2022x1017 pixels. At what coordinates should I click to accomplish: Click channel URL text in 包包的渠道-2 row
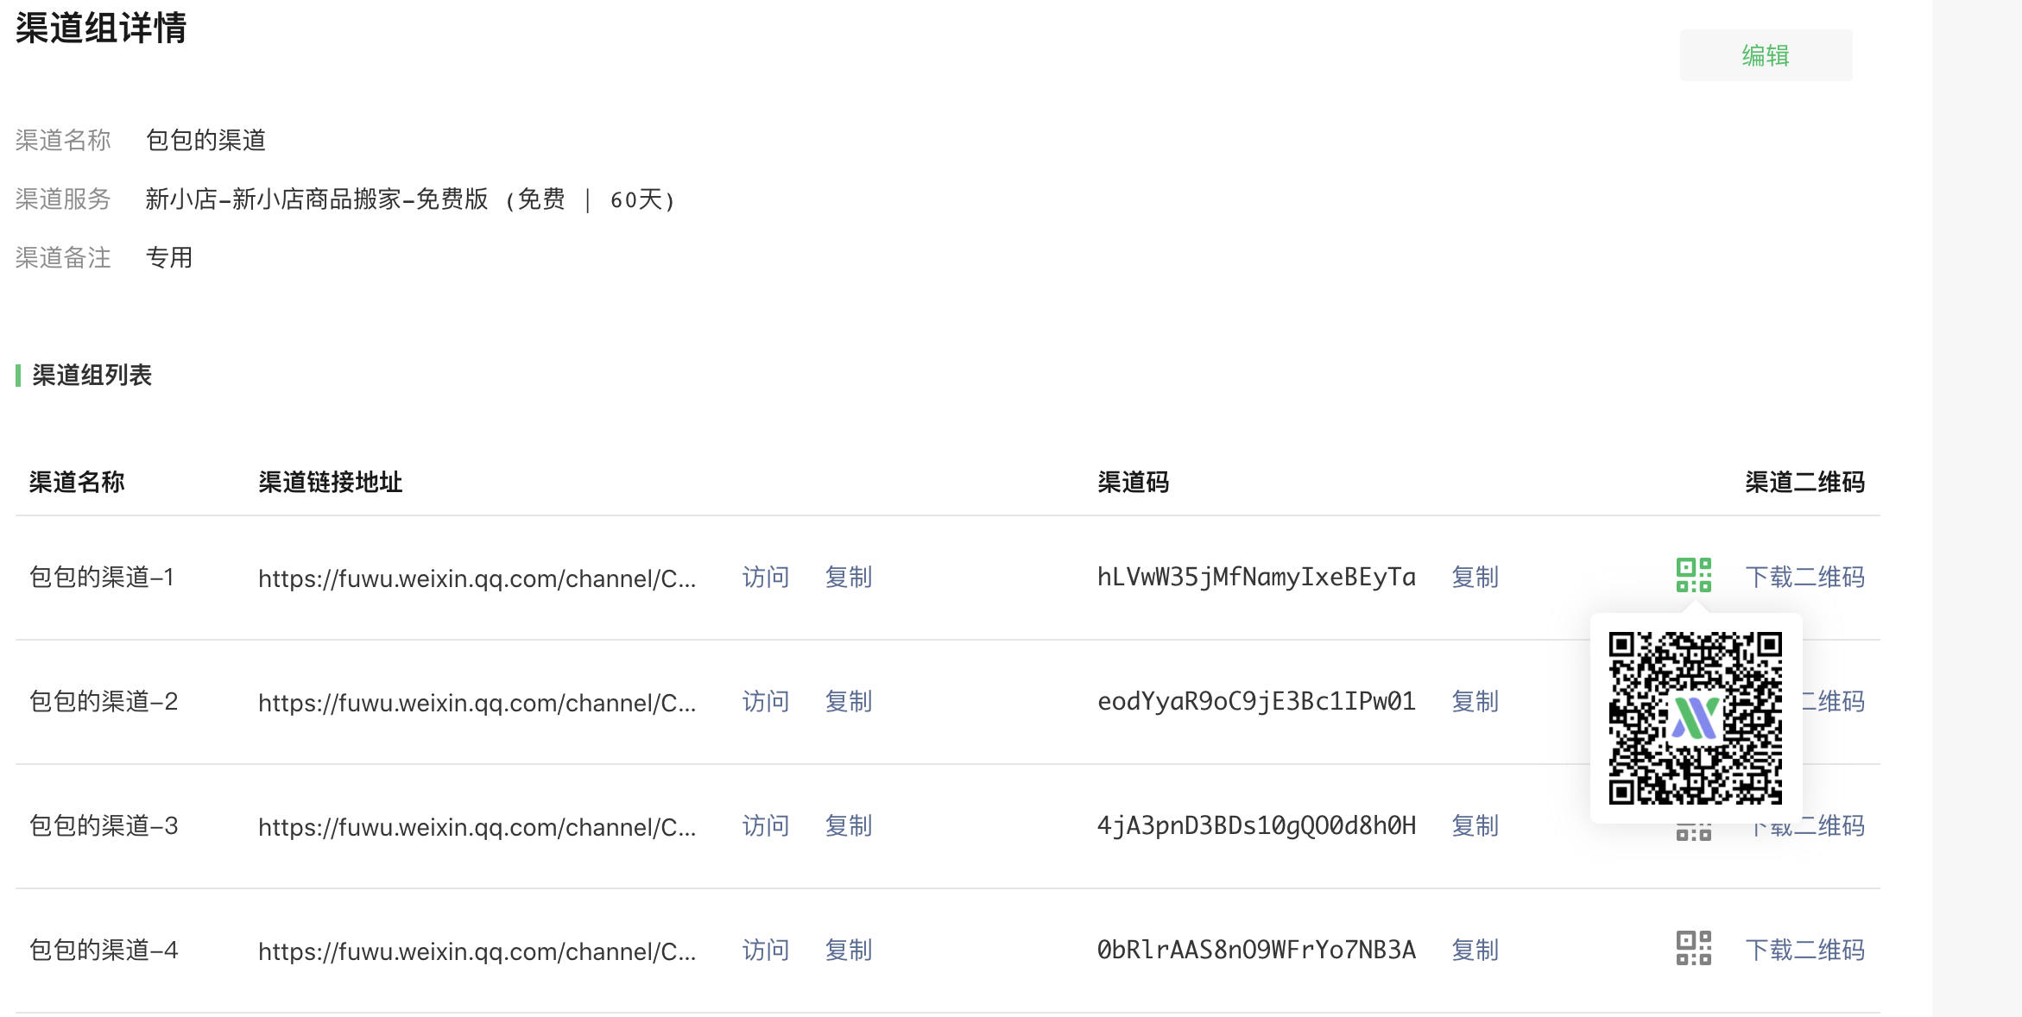click(477, 702)
